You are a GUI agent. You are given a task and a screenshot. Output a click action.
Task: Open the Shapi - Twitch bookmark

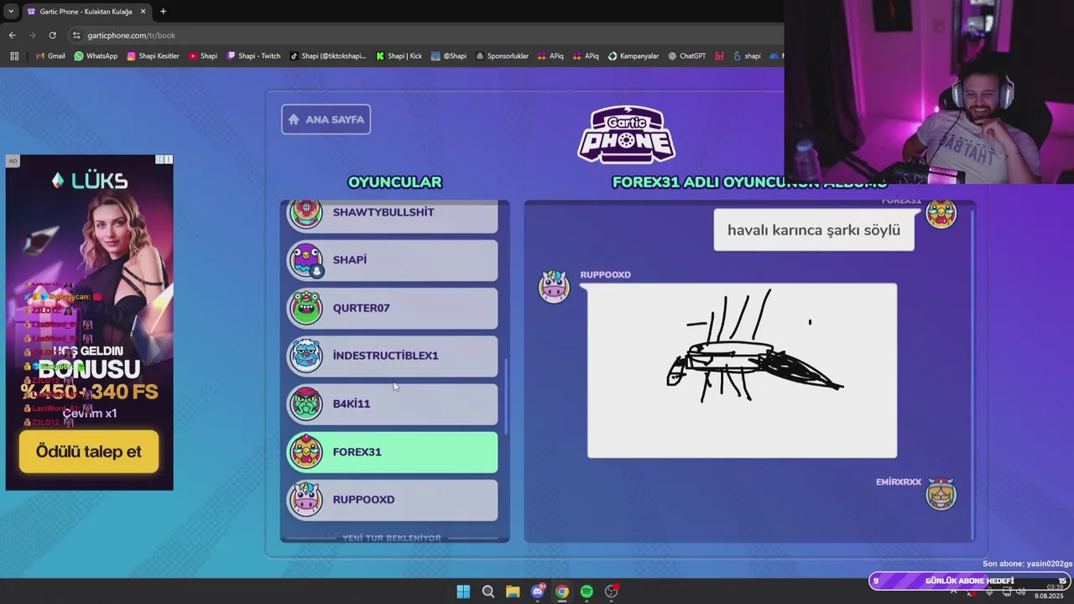(254, 56)
